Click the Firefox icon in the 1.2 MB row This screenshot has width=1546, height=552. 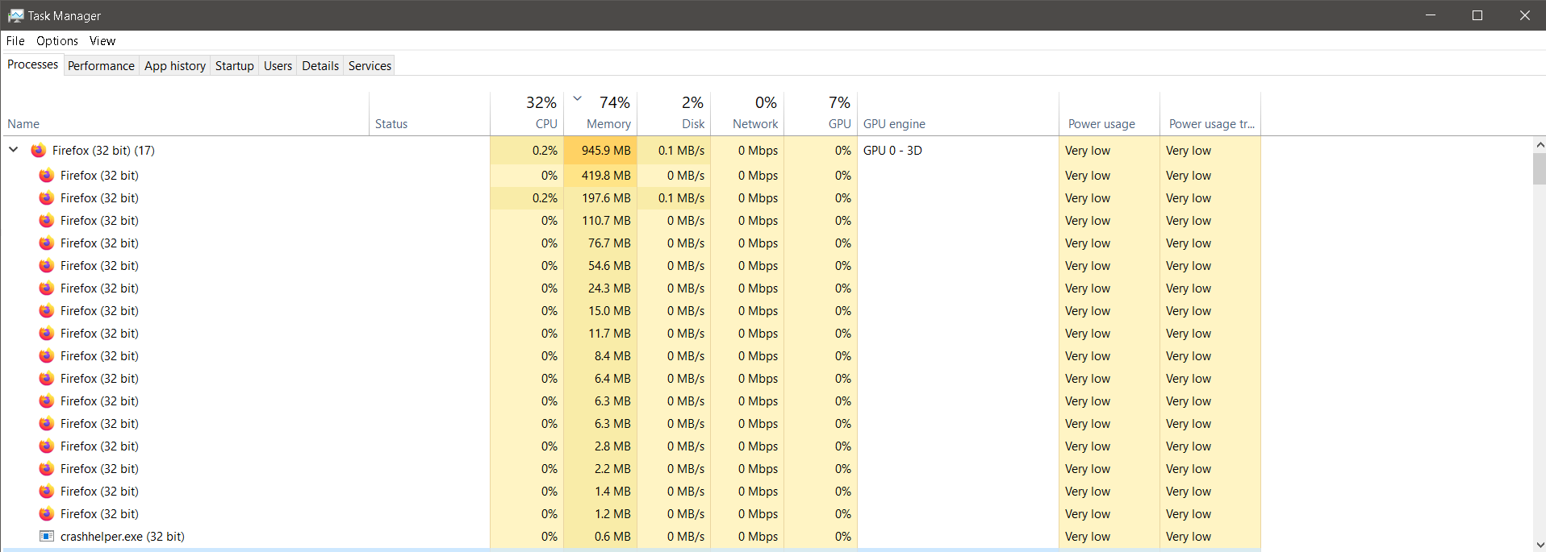coord(47,513)
